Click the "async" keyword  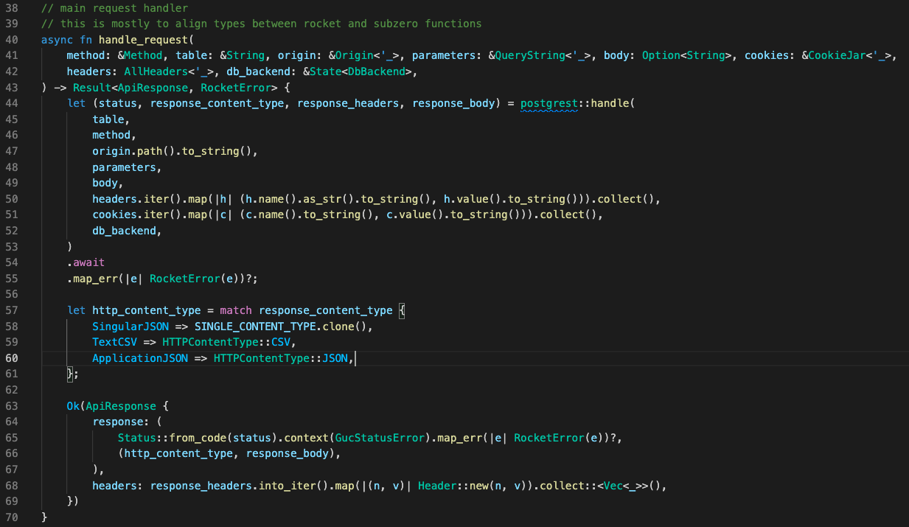click(x=58, y=40)
